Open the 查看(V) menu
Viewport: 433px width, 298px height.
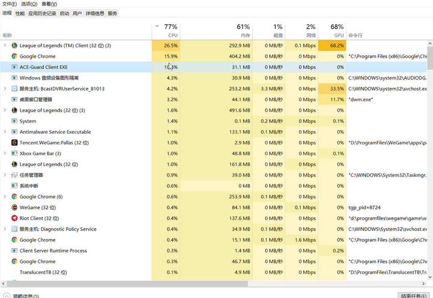pos(49,4)
